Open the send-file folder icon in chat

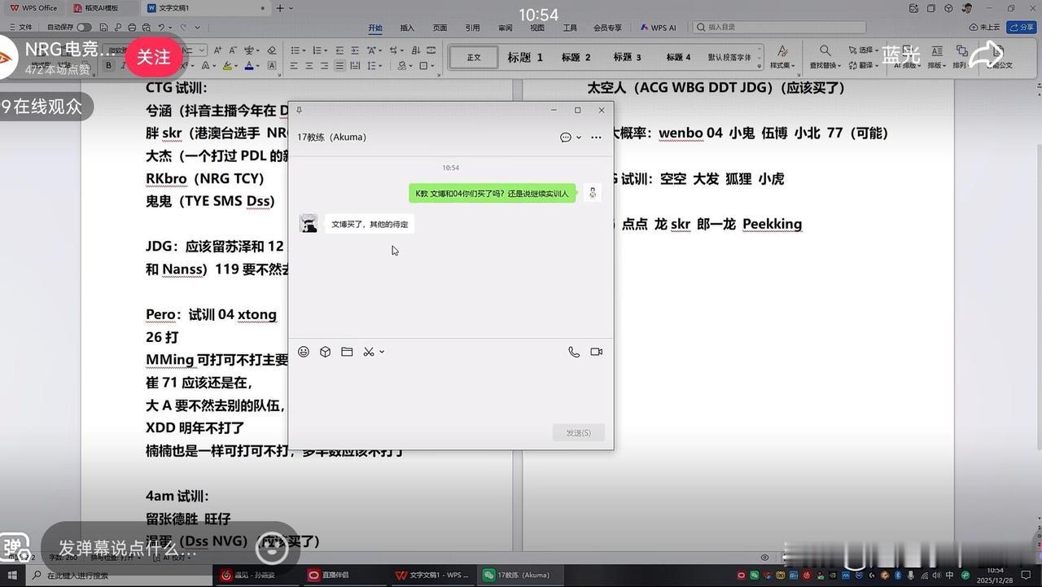pos(347,352)
